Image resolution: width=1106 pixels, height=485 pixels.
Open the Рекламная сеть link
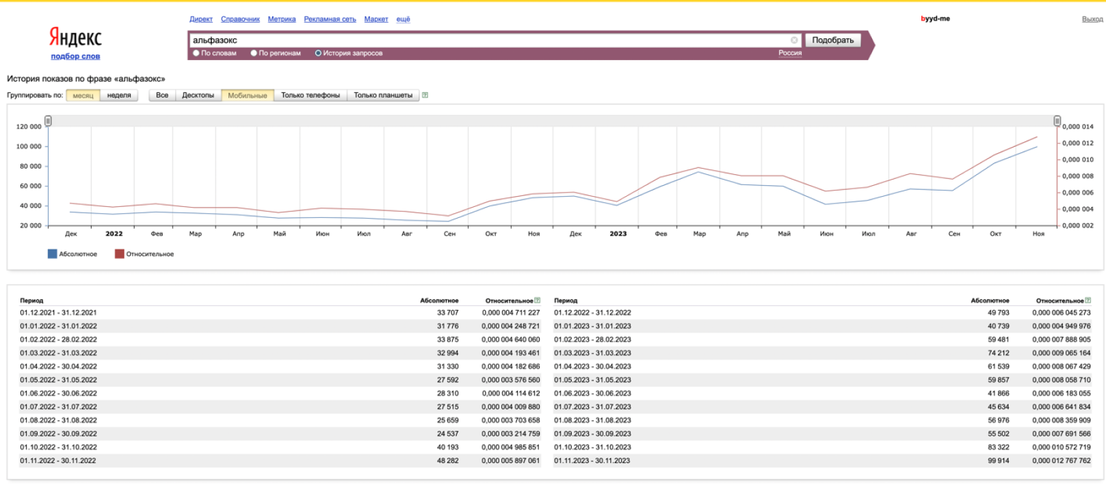330,19
